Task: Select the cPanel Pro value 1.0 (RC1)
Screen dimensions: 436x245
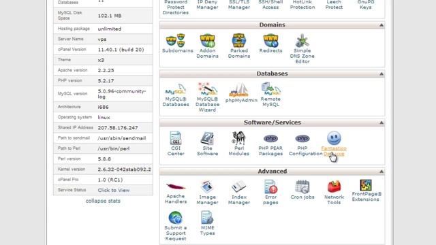Action: [110, 180]
